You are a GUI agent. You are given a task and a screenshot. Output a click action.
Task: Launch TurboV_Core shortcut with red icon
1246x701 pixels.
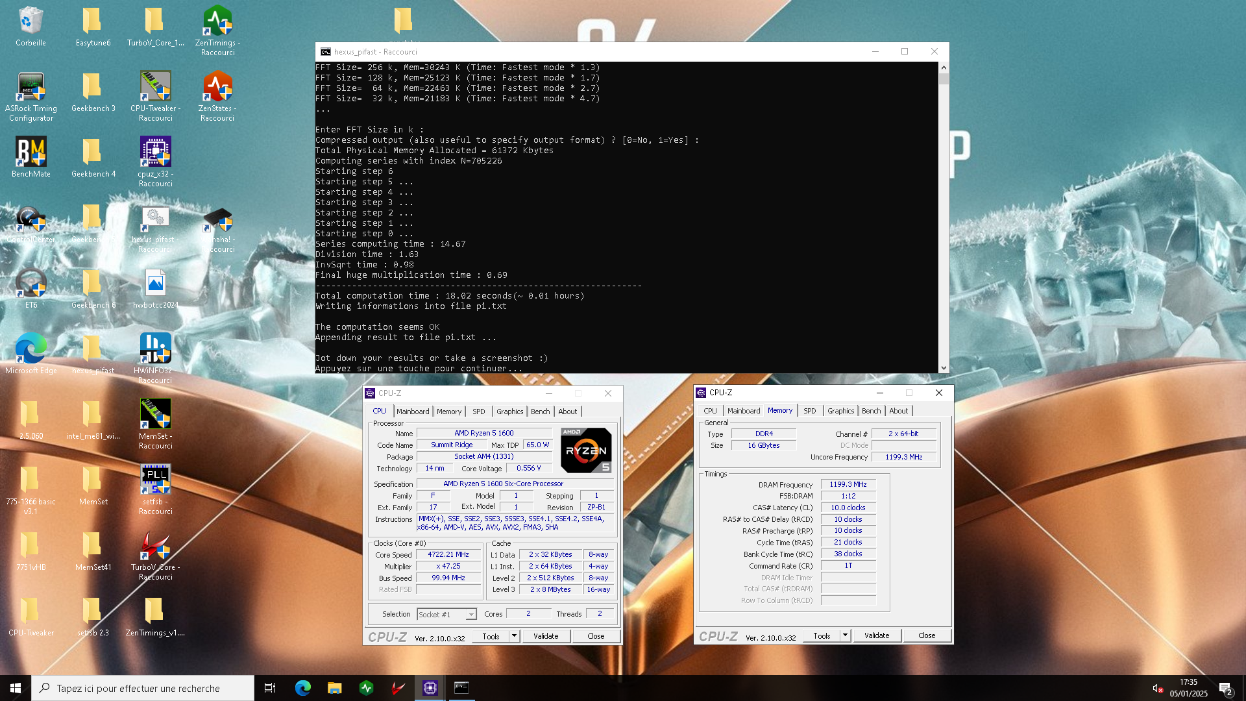pos(155,555)
